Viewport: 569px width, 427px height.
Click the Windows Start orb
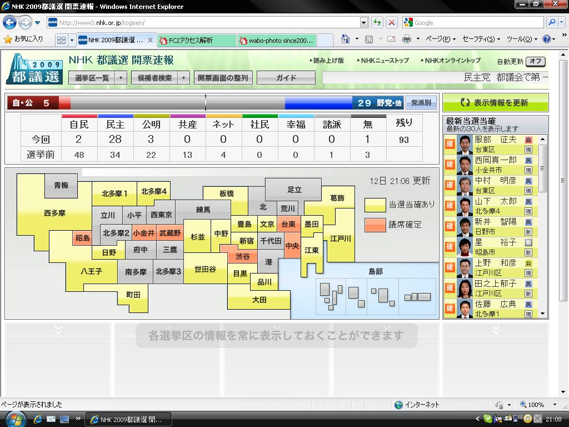(x=15, y=419)
